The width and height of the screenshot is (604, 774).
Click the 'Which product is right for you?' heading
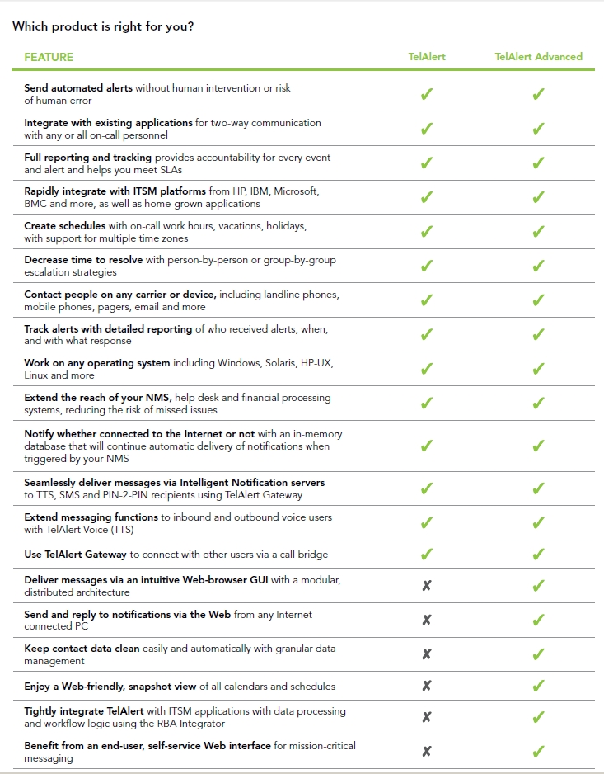(x=103, y=26)
